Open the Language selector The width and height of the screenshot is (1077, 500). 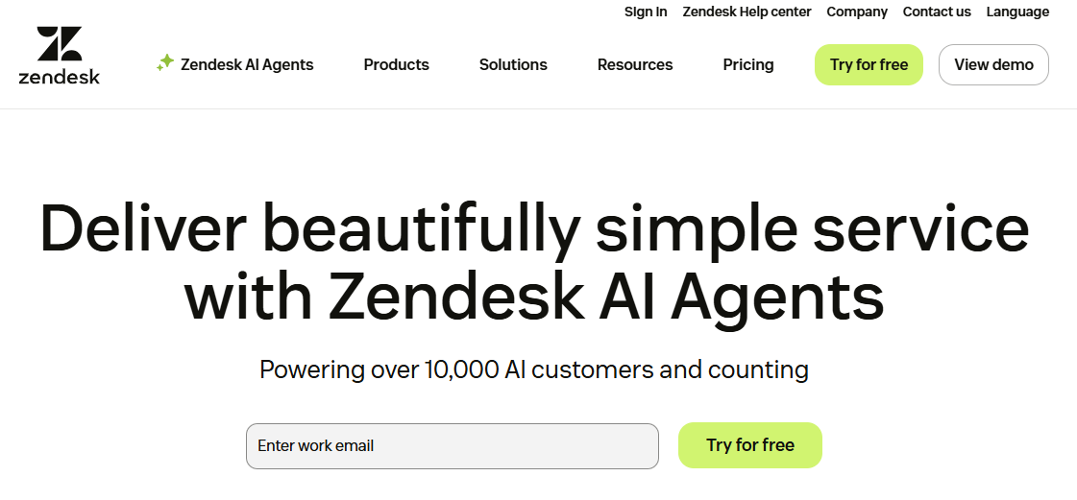(x=1018, y=12)
